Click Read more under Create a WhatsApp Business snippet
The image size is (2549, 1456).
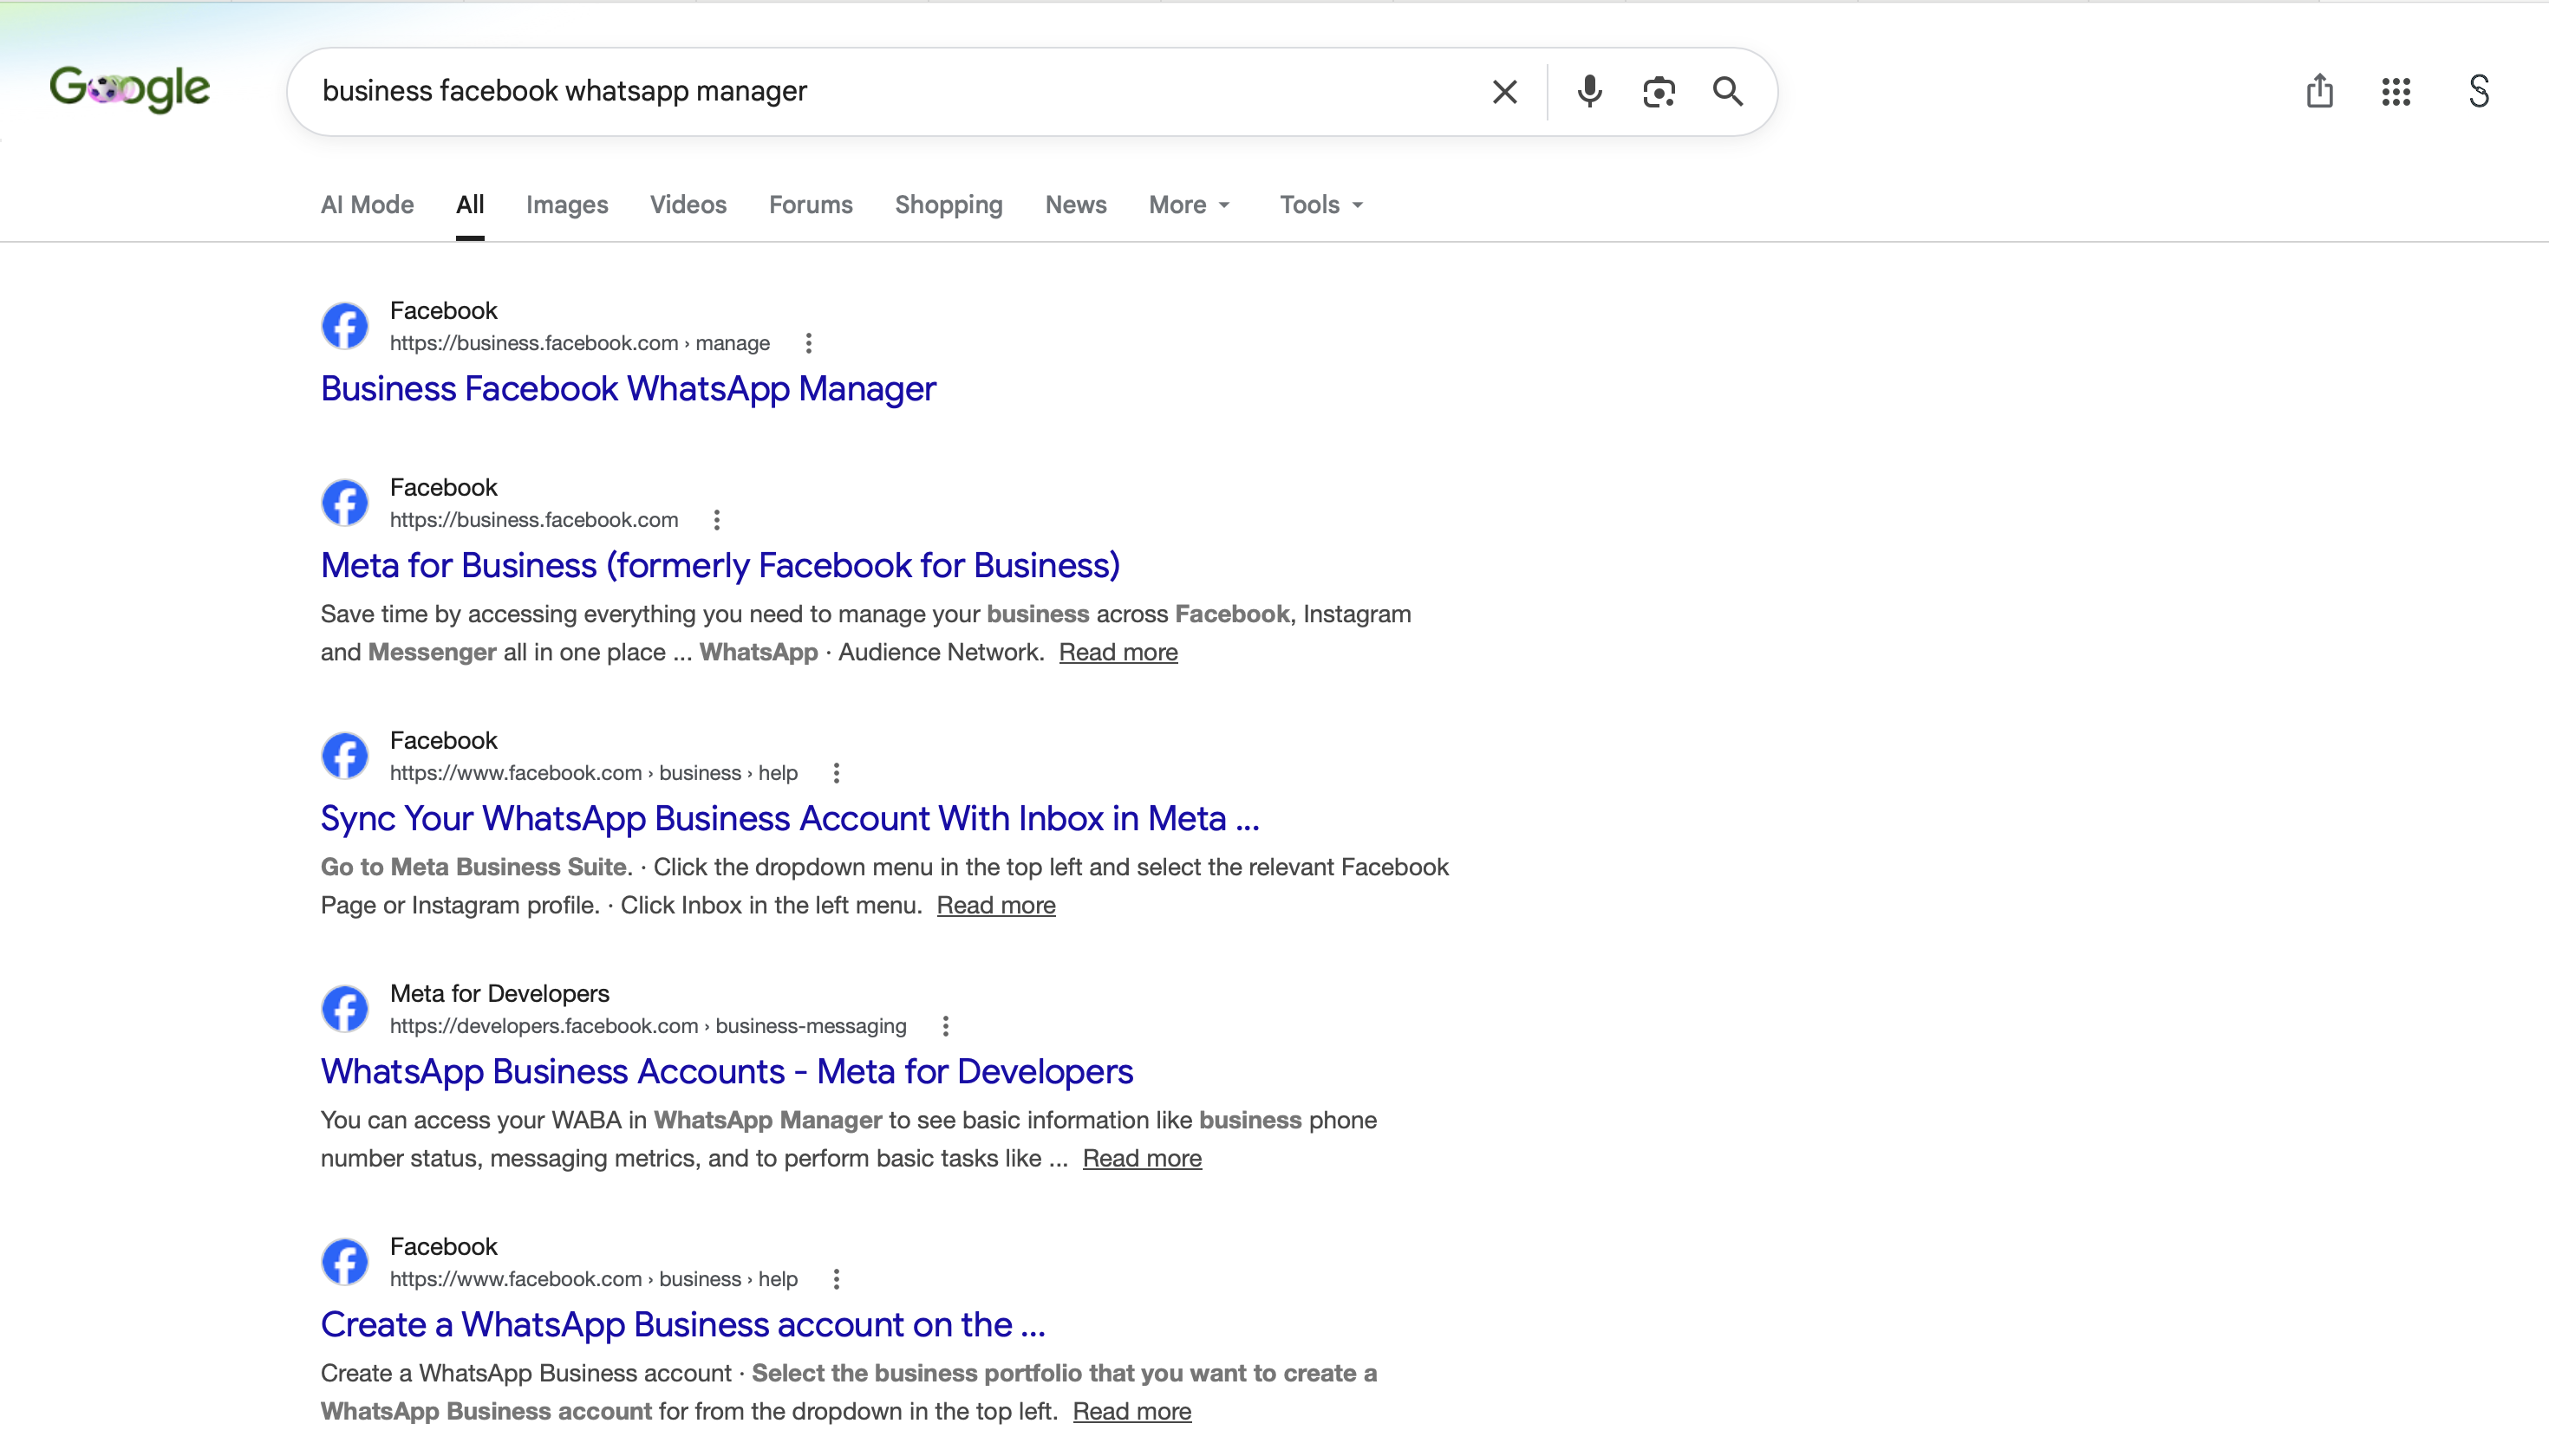[1132, 1411]
